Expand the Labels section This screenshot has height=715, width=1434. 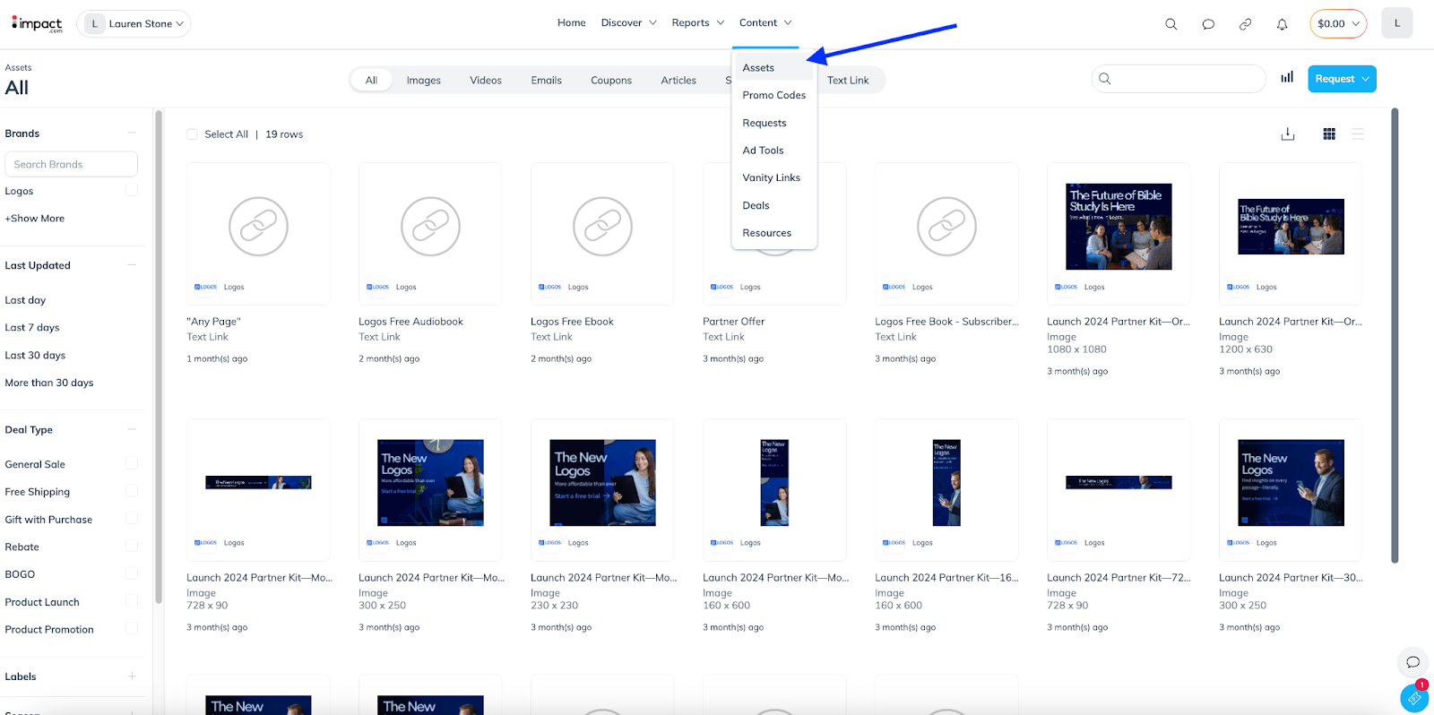coord(132,676)
